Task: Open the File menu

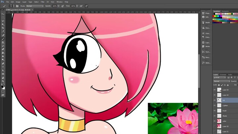Action: [x=7, y=2]
